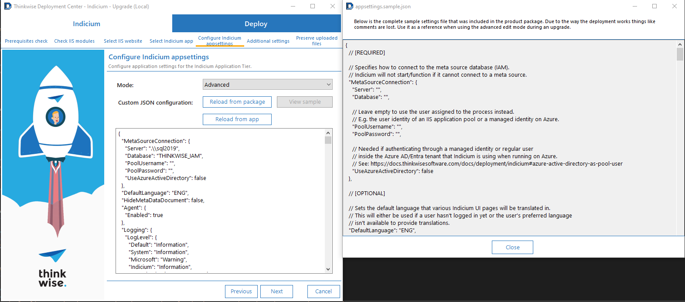Click JSON editor scrollbar up arrow

pyautogui.click(x=328, y=132)
